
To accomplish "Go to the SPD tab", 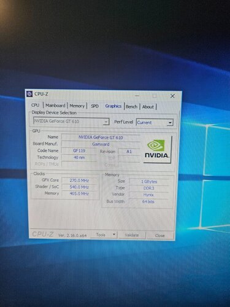I will coord(94,106).
